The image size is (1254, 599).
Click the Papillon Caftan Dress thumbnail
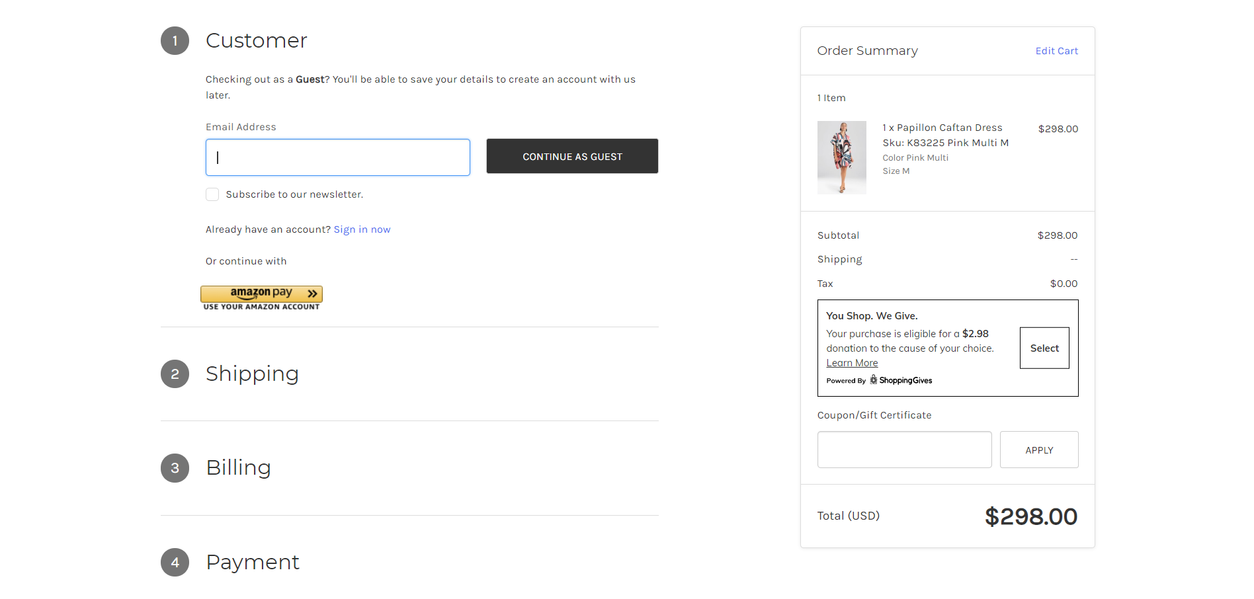click(x=841, y=157)
